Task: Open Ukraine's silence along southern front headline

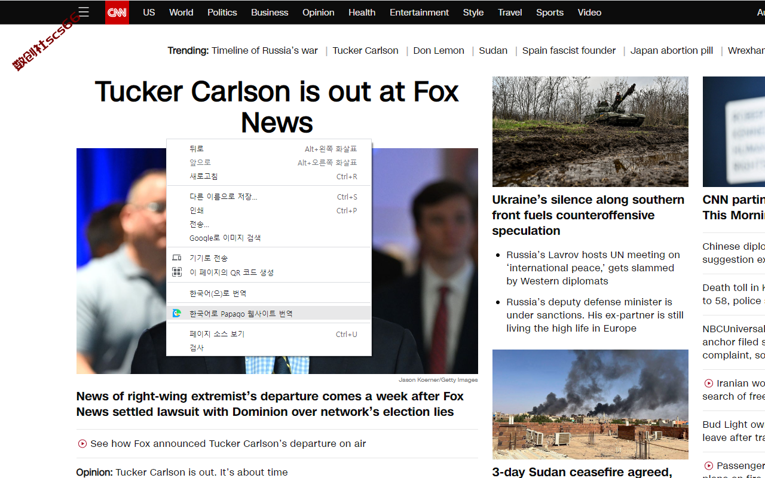Action: point(588,215)
